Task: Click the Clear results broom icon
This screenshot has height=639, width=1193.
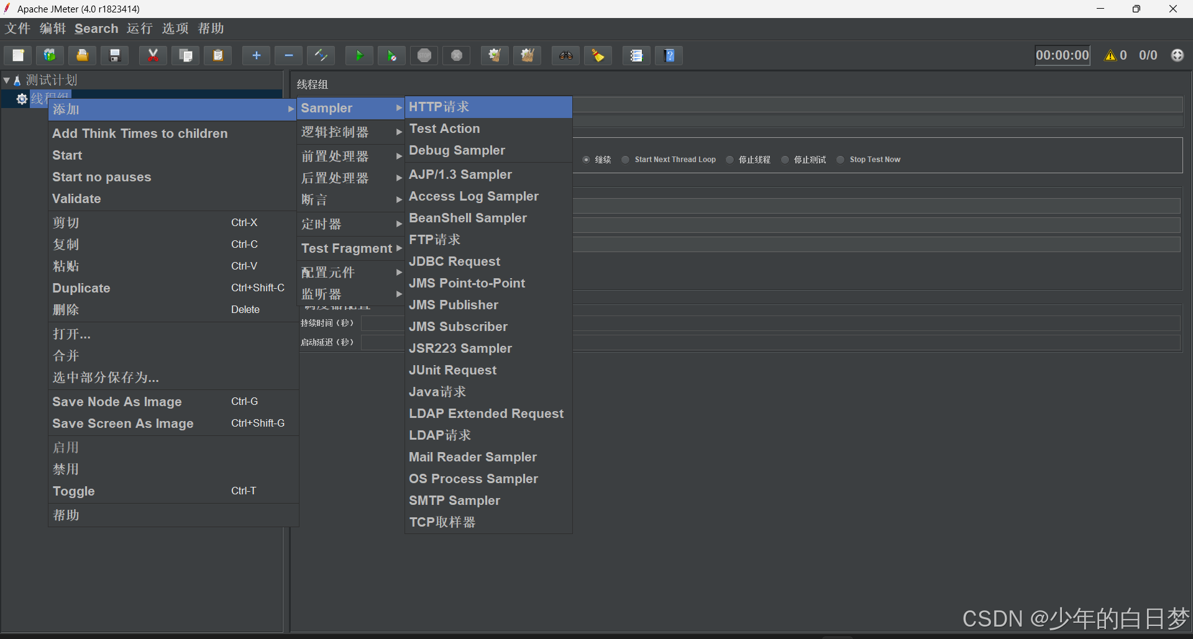Action: click(495, 55)
